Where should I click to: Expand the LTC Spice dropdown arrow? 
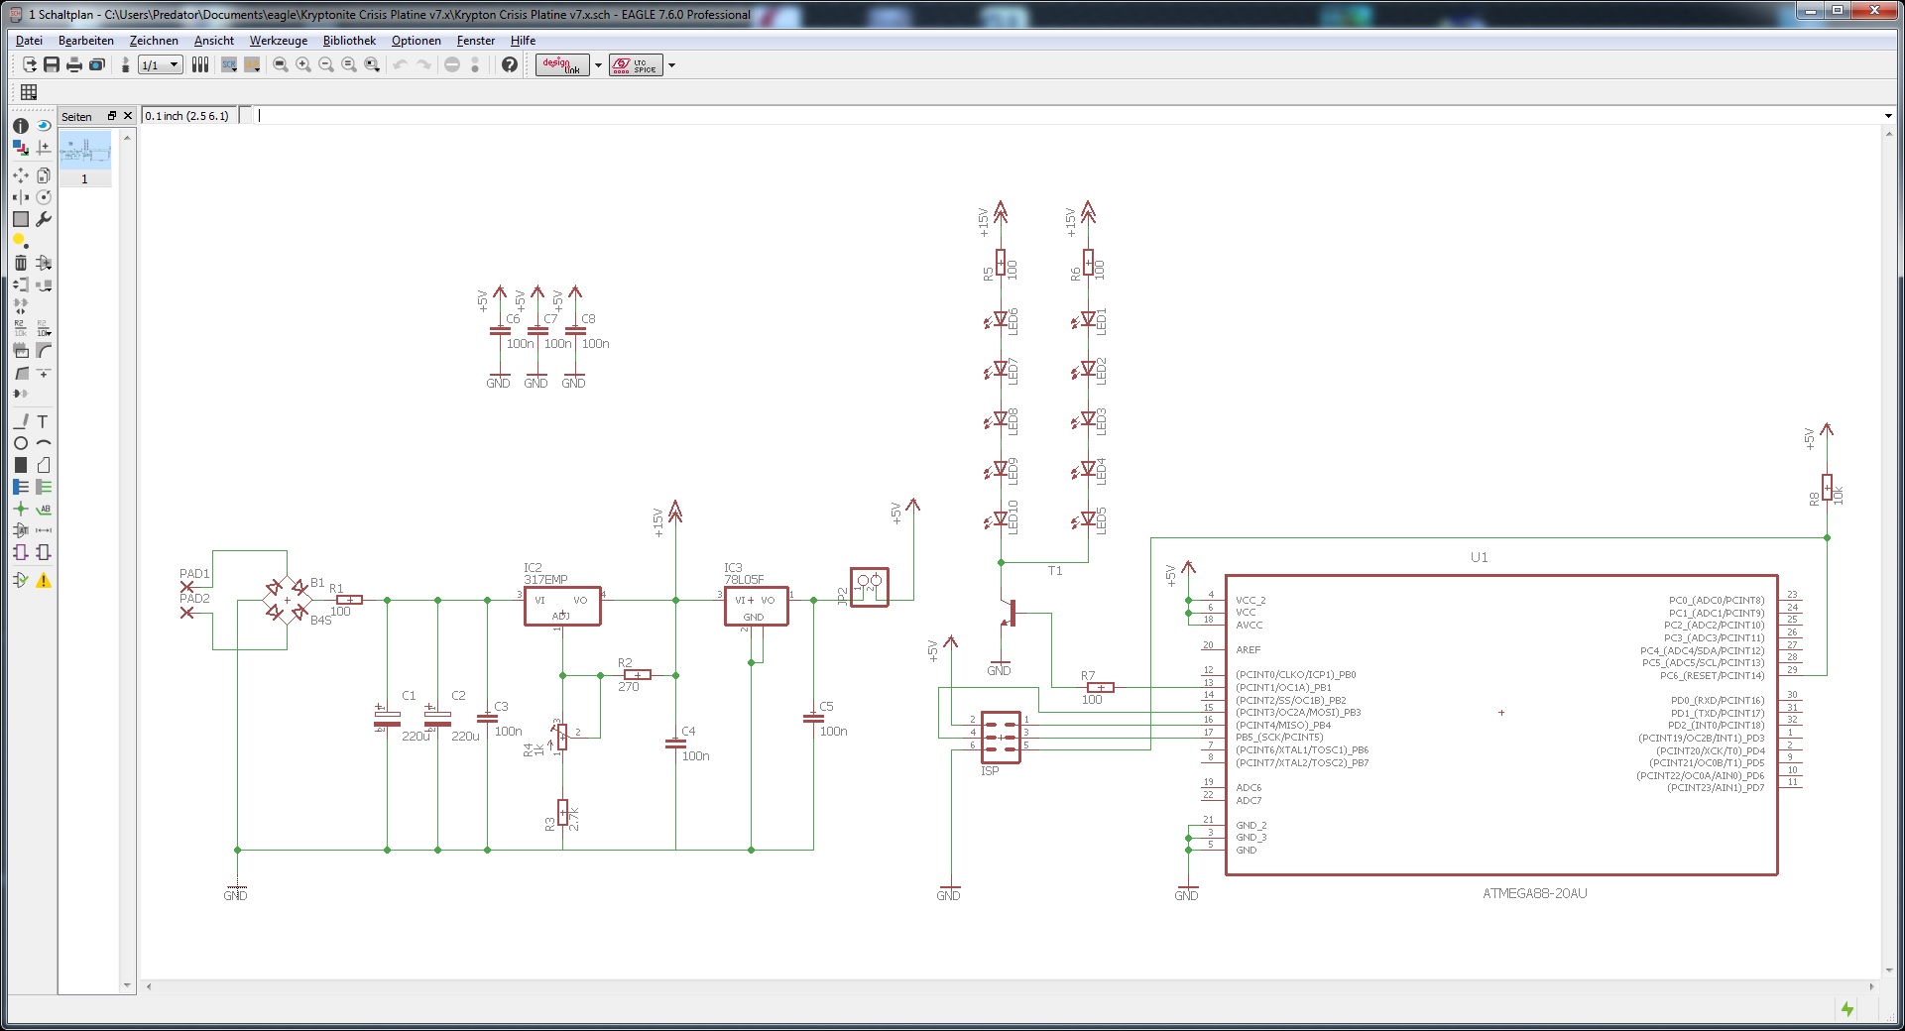pyautogui.click(x=671, y=65)
